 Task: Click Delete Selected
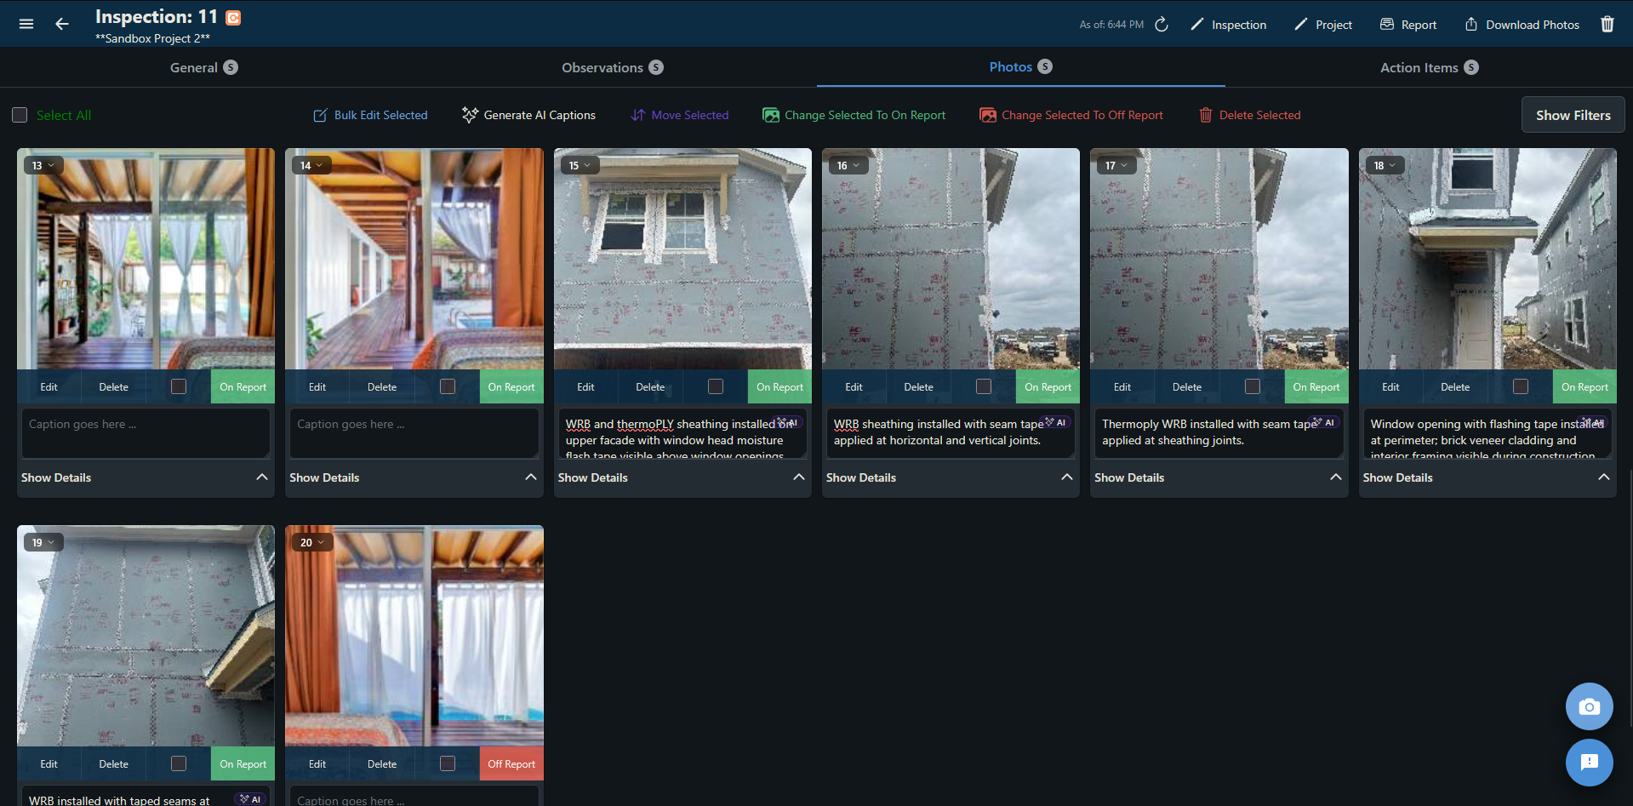(x=1249, y=115)
